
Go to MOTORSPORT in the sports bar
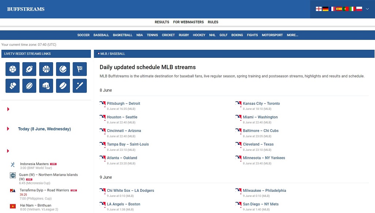pos(272,35)
